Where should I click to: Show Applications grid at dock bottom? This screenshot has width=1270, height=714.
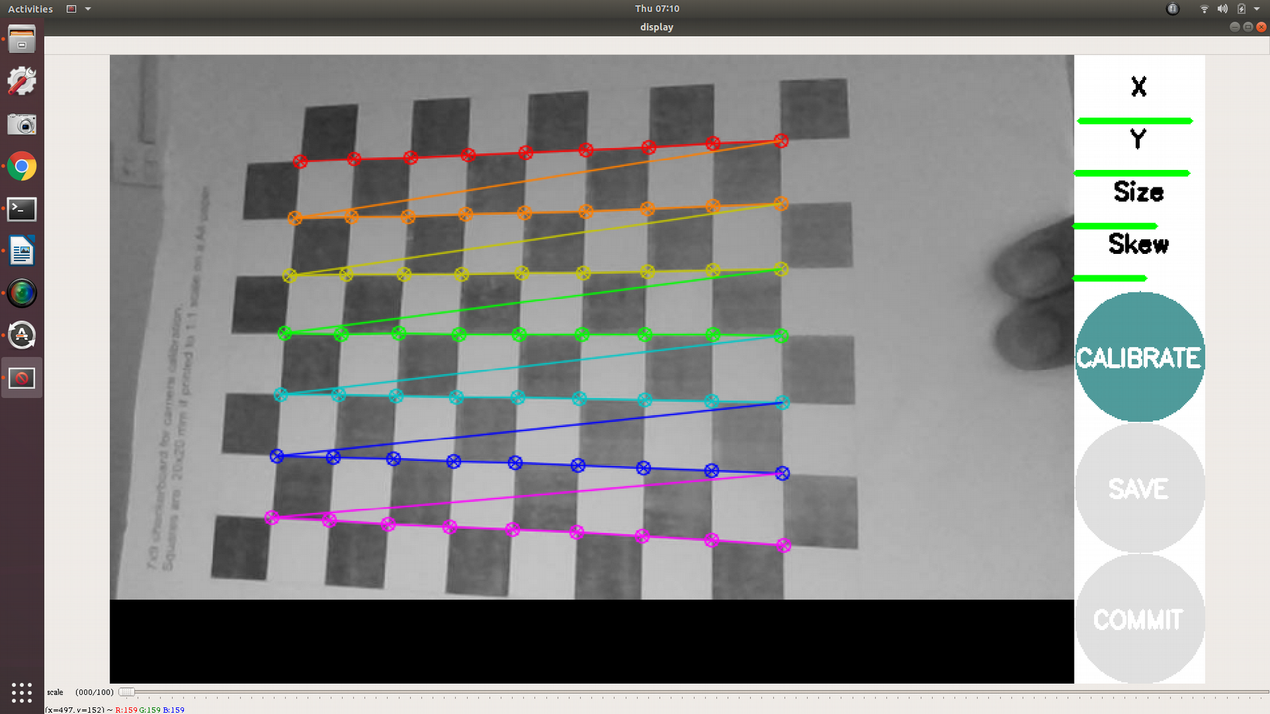[x=22, y=692]
